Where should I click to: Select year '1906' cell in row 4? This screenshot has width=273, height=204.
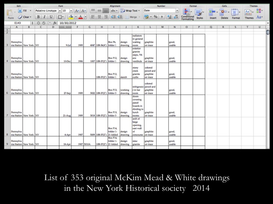coord(77,55)
